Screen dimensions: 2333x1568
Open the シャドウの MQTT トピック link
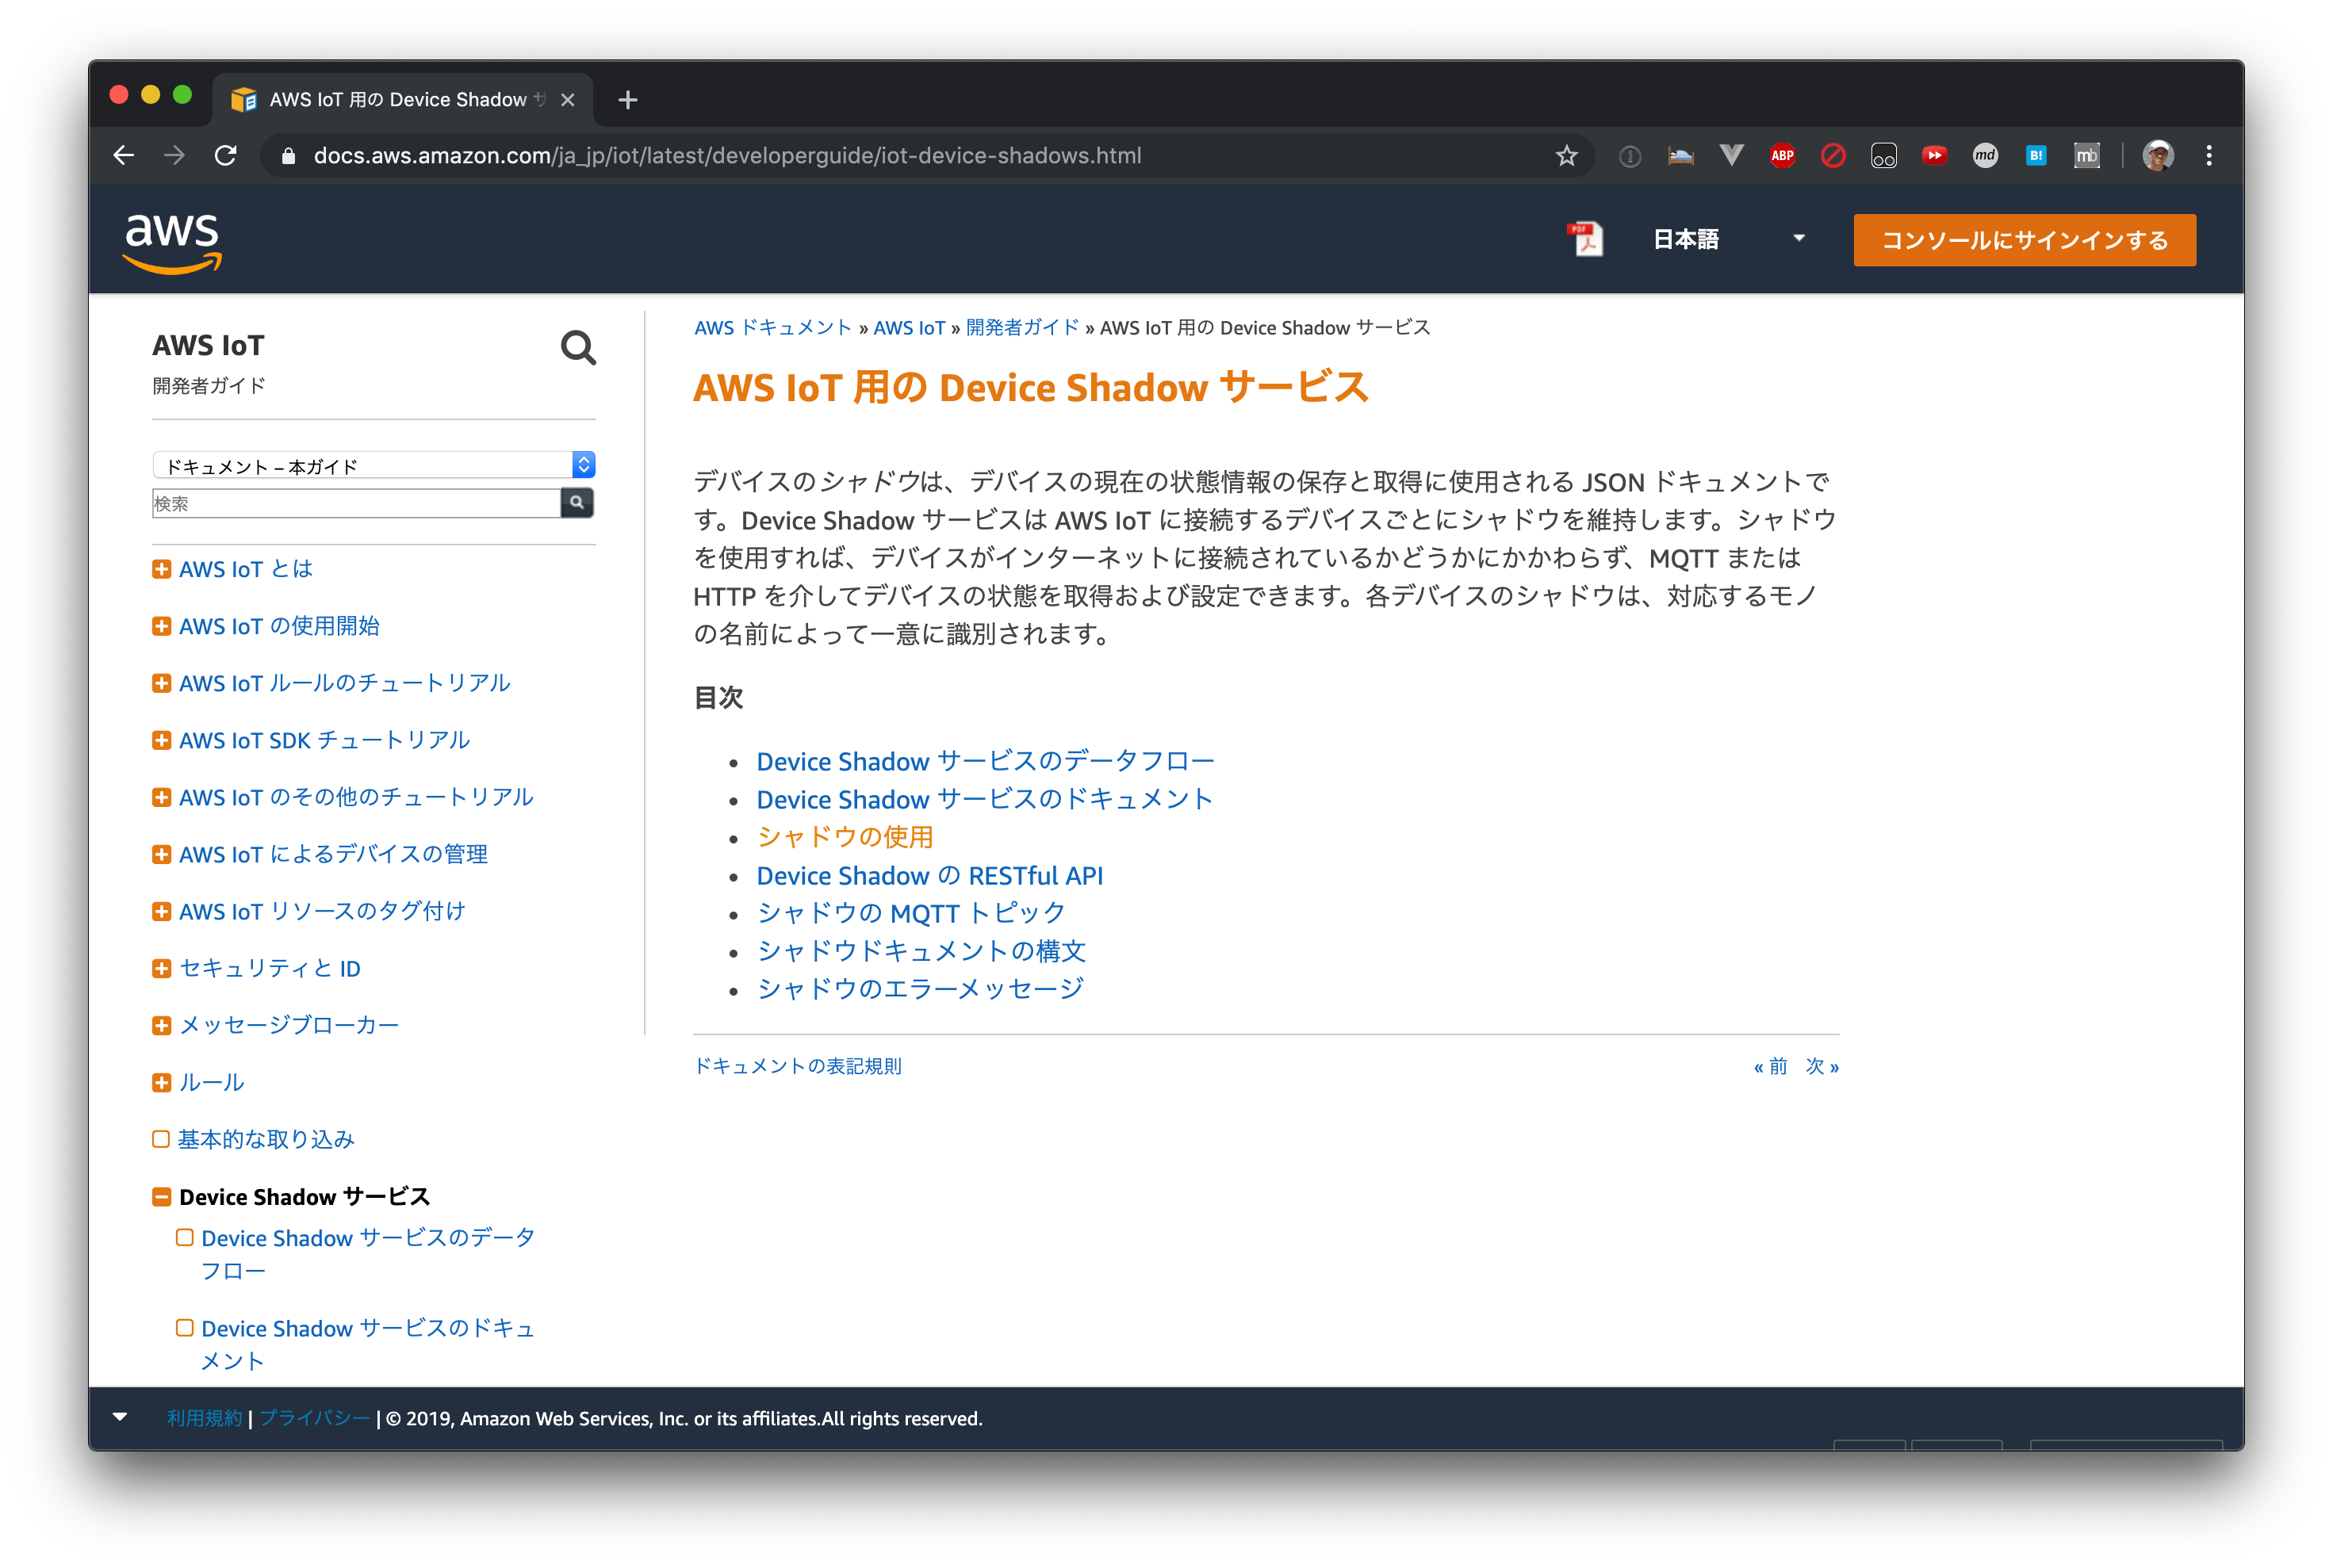(x=910, y=913)
